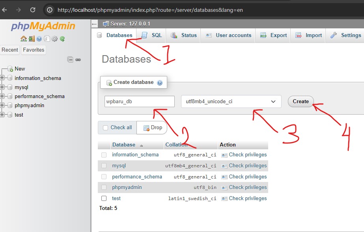Expand performance_schema node in the tree
This screenshot has width=364, height=232.
(x=2, y=96)
